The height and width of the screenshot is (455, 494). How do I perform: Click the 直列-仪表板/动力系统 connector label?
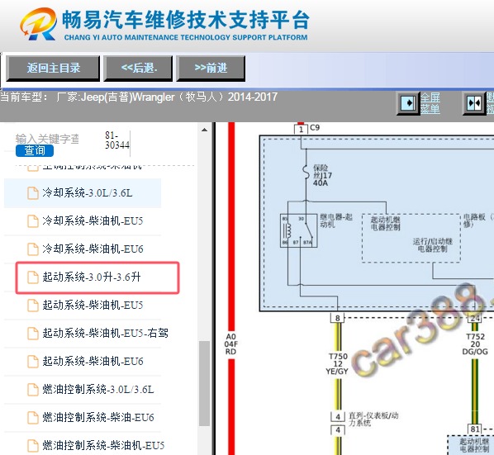(373, 419)
